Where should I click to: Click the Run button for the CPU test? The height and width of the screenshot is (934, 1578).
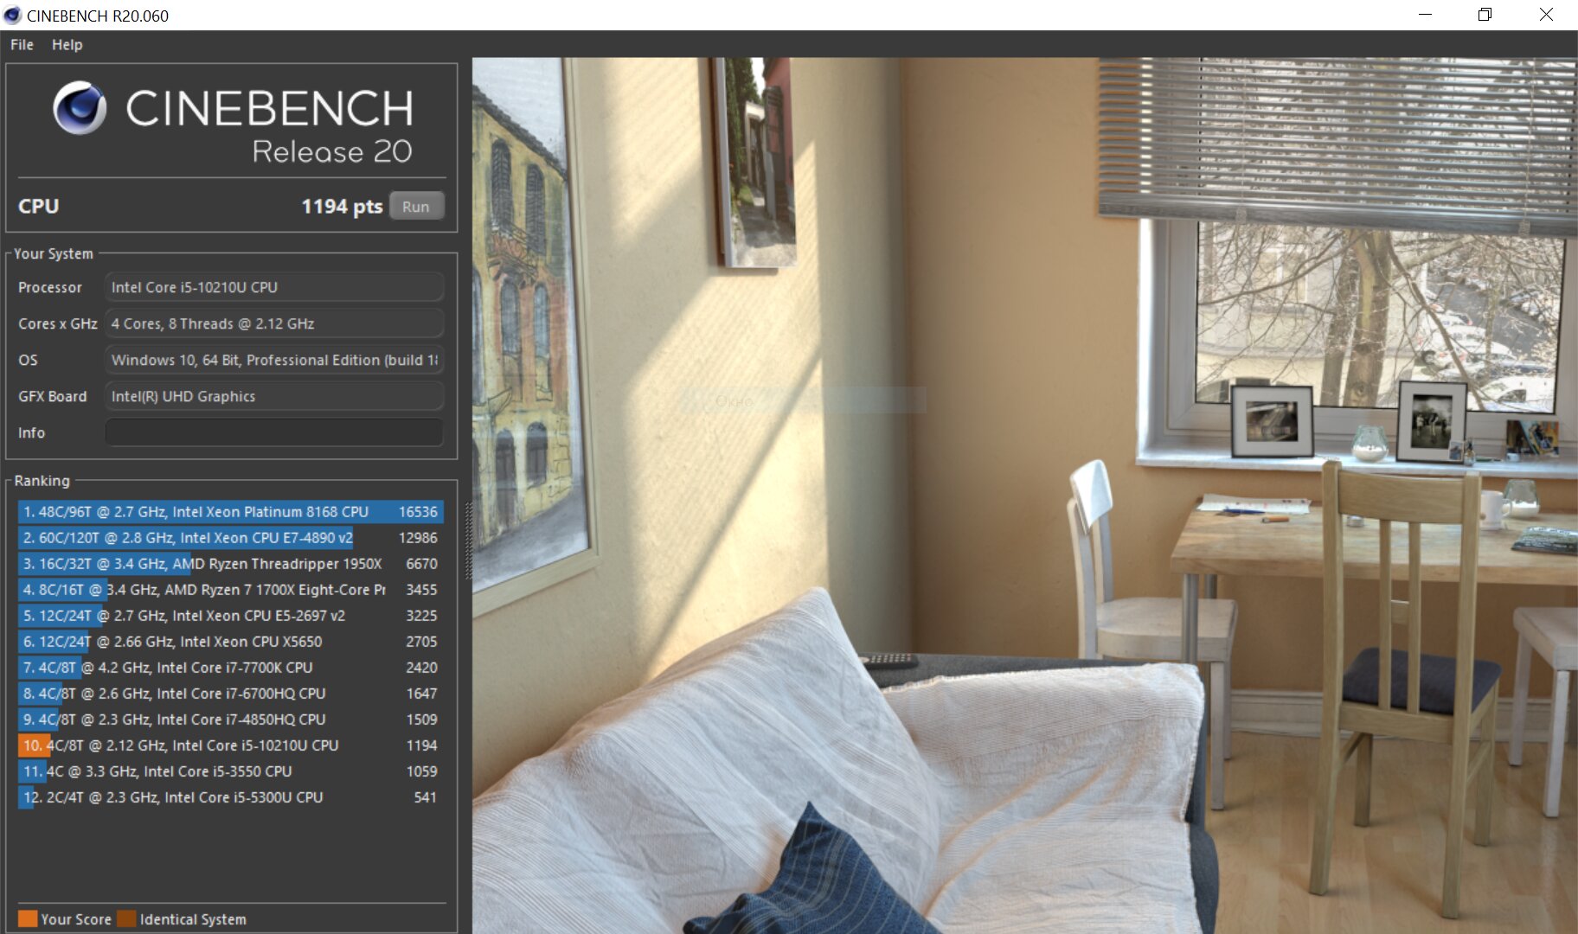[416, 207]
